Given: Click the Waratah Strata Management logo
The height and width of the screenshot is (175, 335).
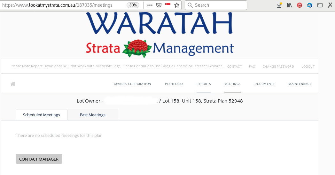Looking at the screenshot, I should (160, 35).
